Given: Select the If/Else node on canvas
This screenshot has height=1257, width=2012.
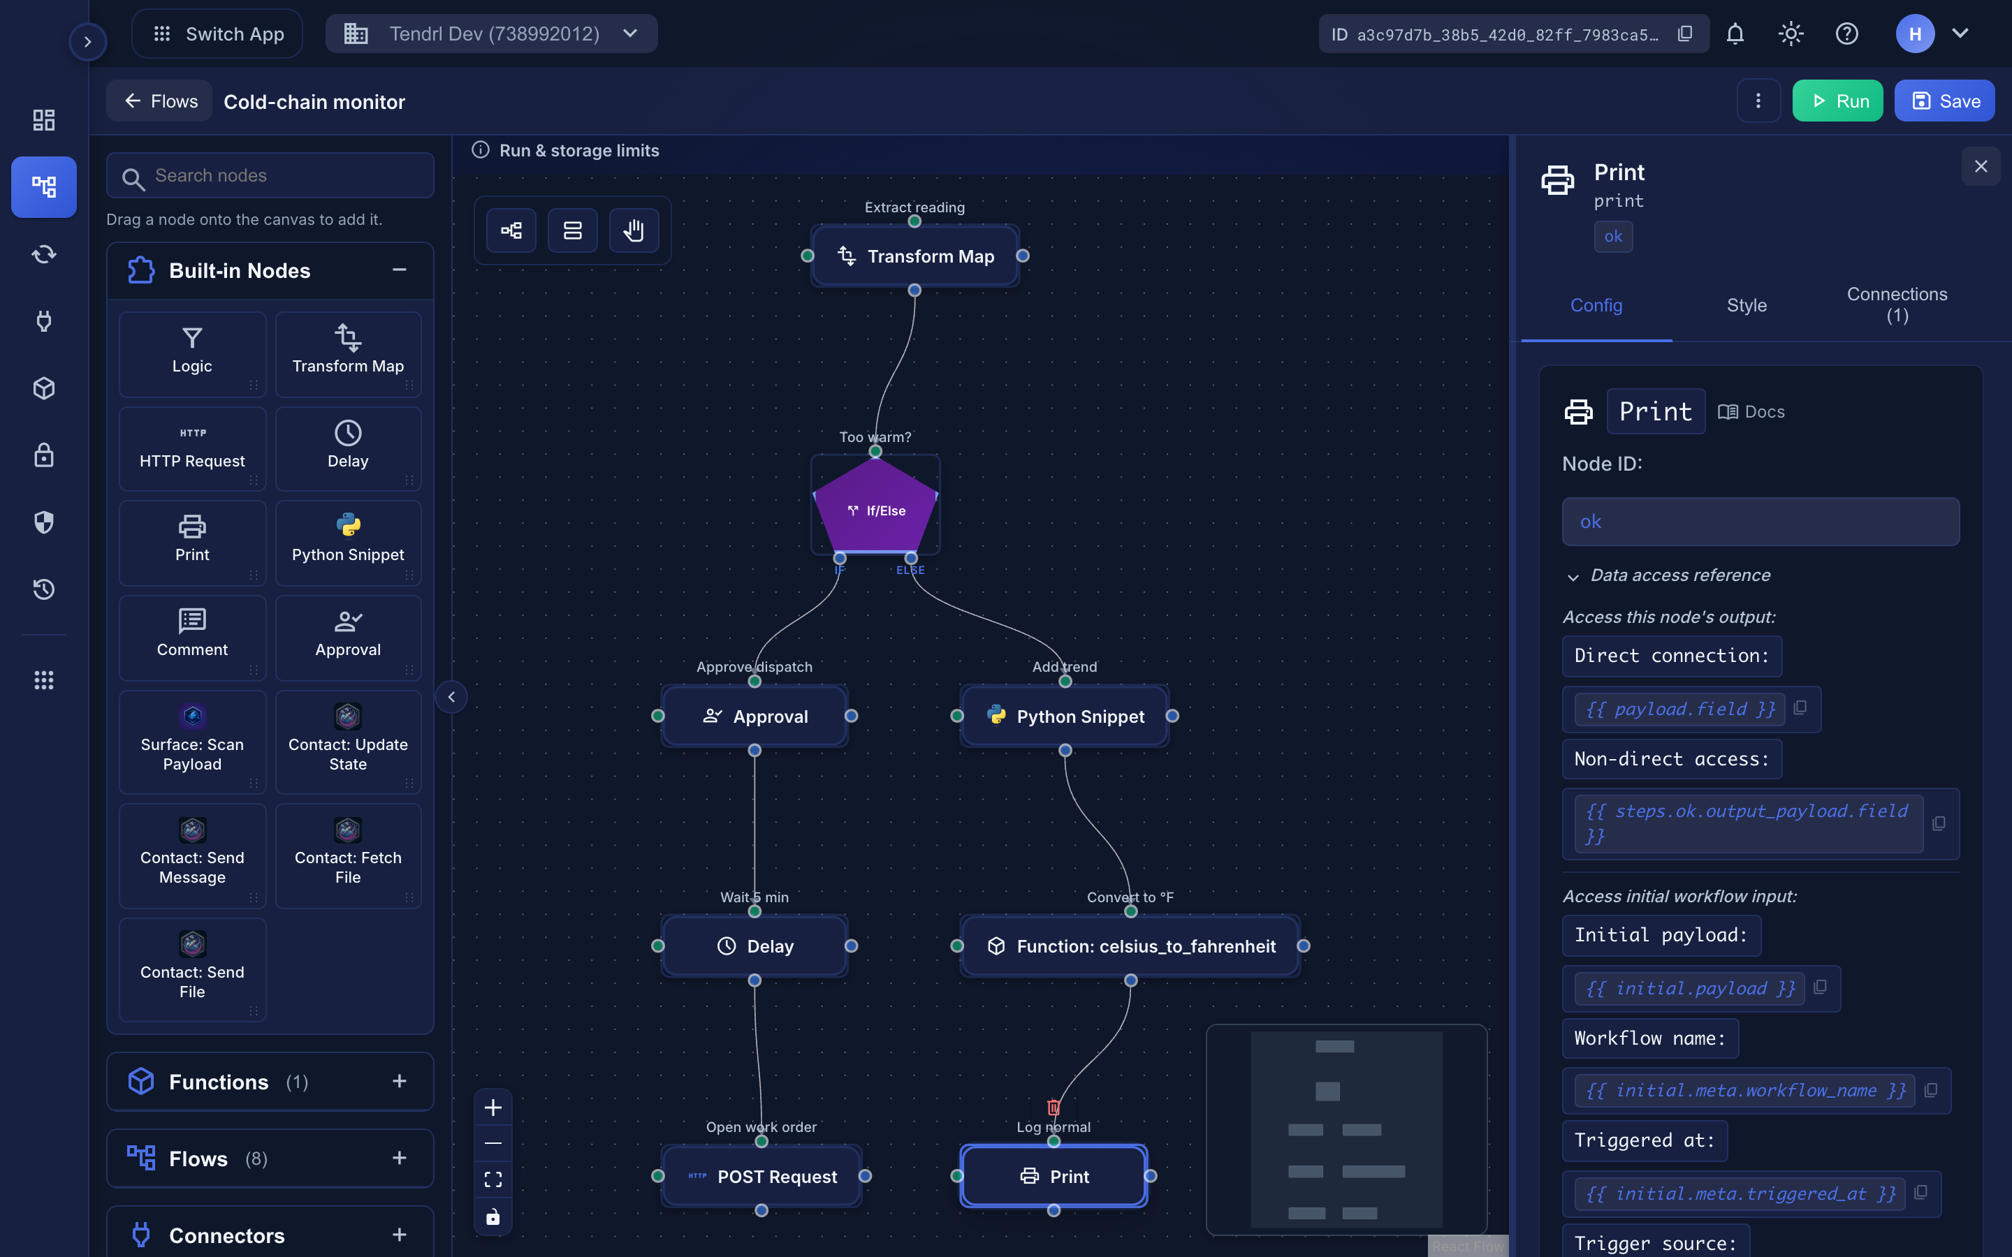Looking at the screenshot, I should pyautogui.click(x=875, y=506).
